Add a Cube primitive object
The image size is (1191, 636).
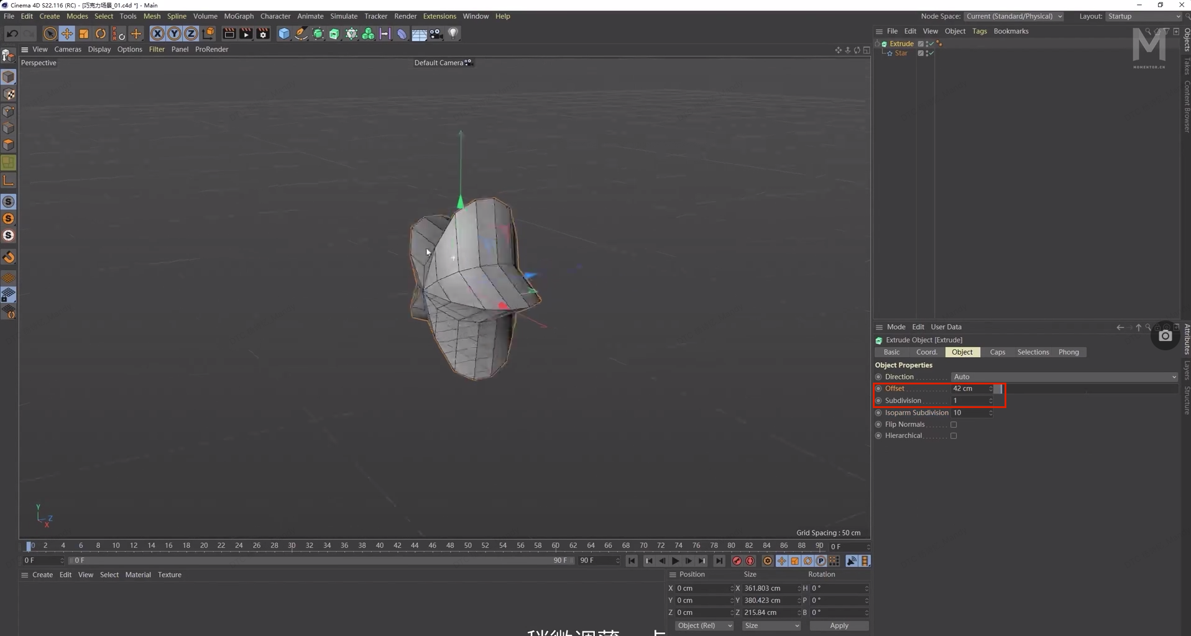[284, 34]
